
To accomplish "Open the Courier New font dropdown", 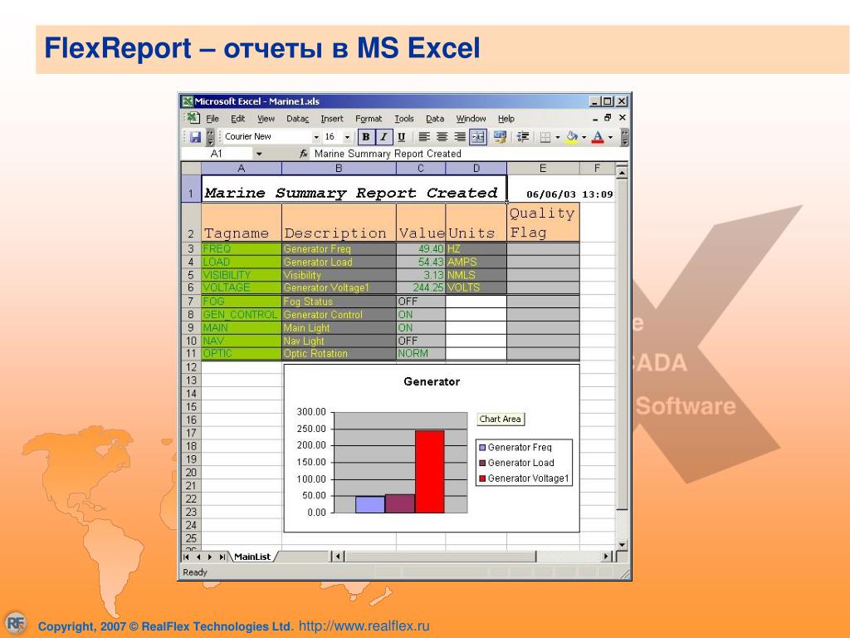I will (x=316, y=137).
